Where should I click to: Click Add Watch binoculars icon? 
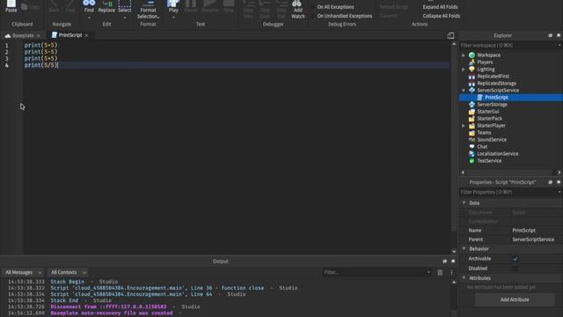click(x=297, y=4)
